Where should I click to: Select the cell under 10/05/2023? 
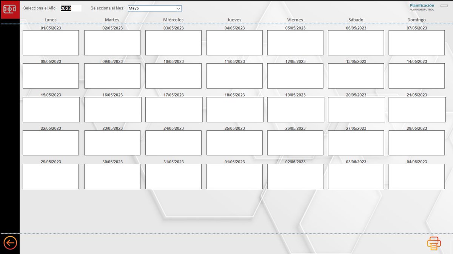(173, 76)
